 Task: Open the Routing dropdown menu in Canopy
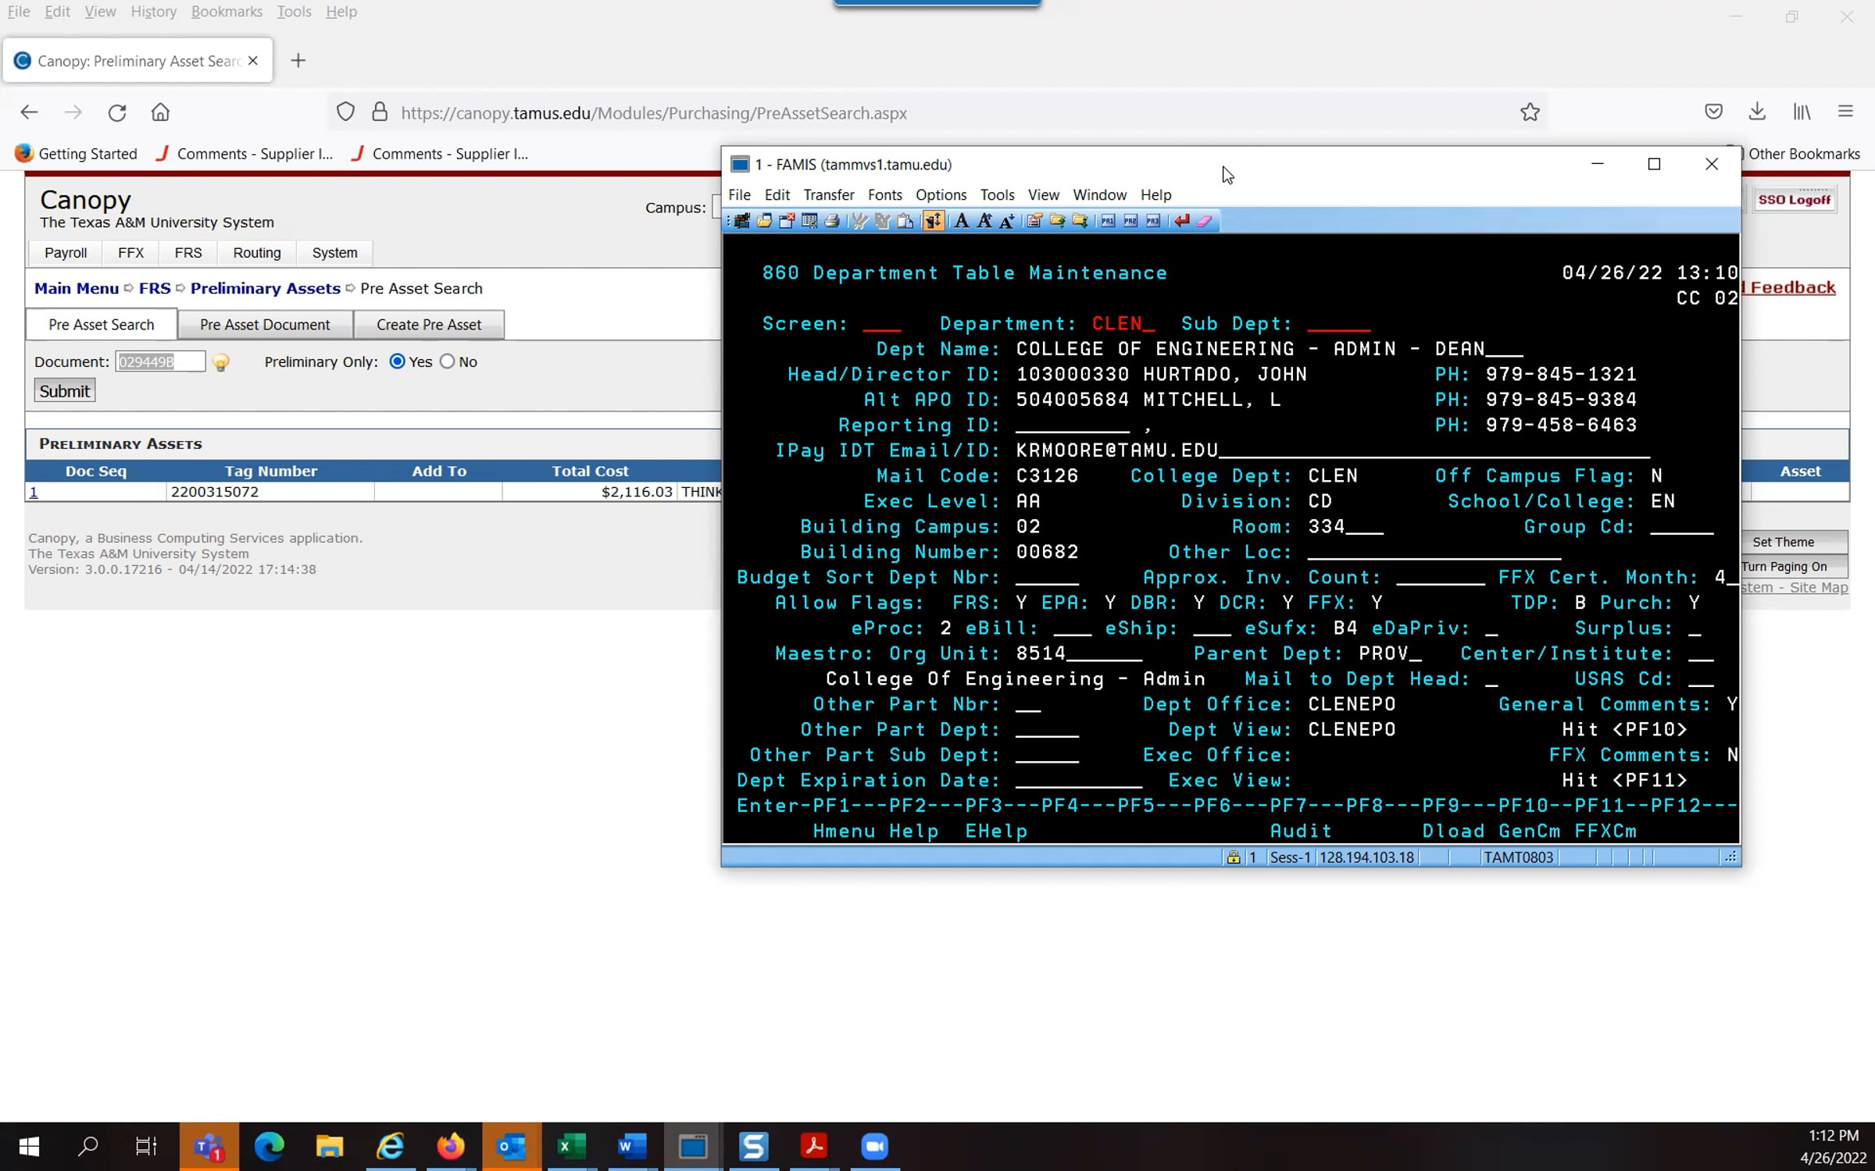pyautogui.click(x=257, y=253)
